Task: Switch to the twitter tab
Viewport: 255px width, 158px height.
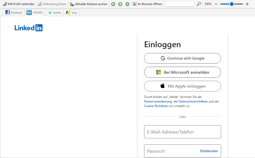Action: [x=54, y=12]
